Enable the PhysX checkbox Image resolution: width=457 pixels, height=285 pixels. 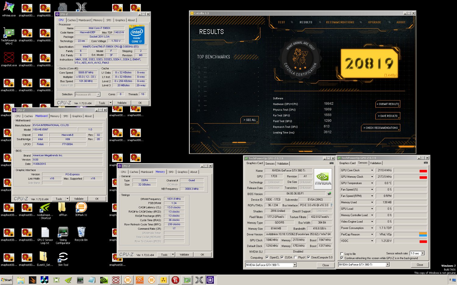pyautogui.click(x=295, y=257)
